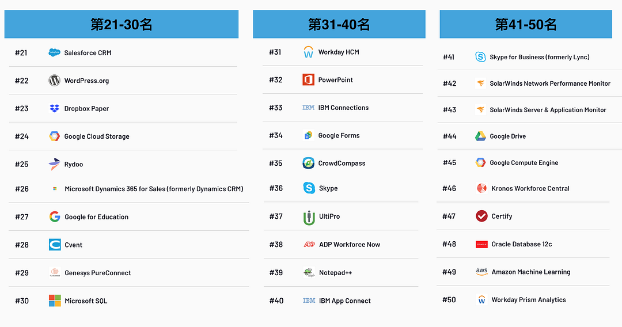Click the Skype for Business (formerly Lync) text
The height and width of the screenshot is (327, 622).
pyautogui.click(x=540, y=57)
